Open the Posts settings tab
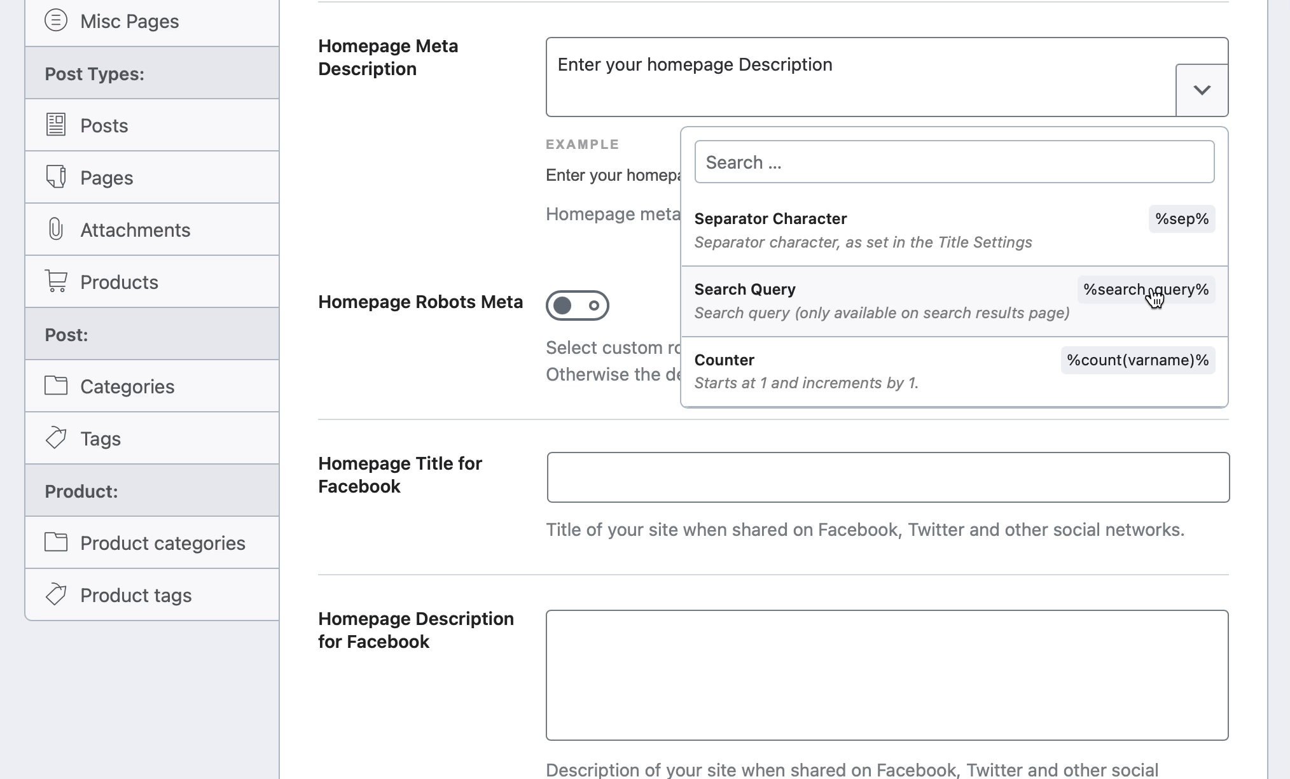 [x=152, y=125]
